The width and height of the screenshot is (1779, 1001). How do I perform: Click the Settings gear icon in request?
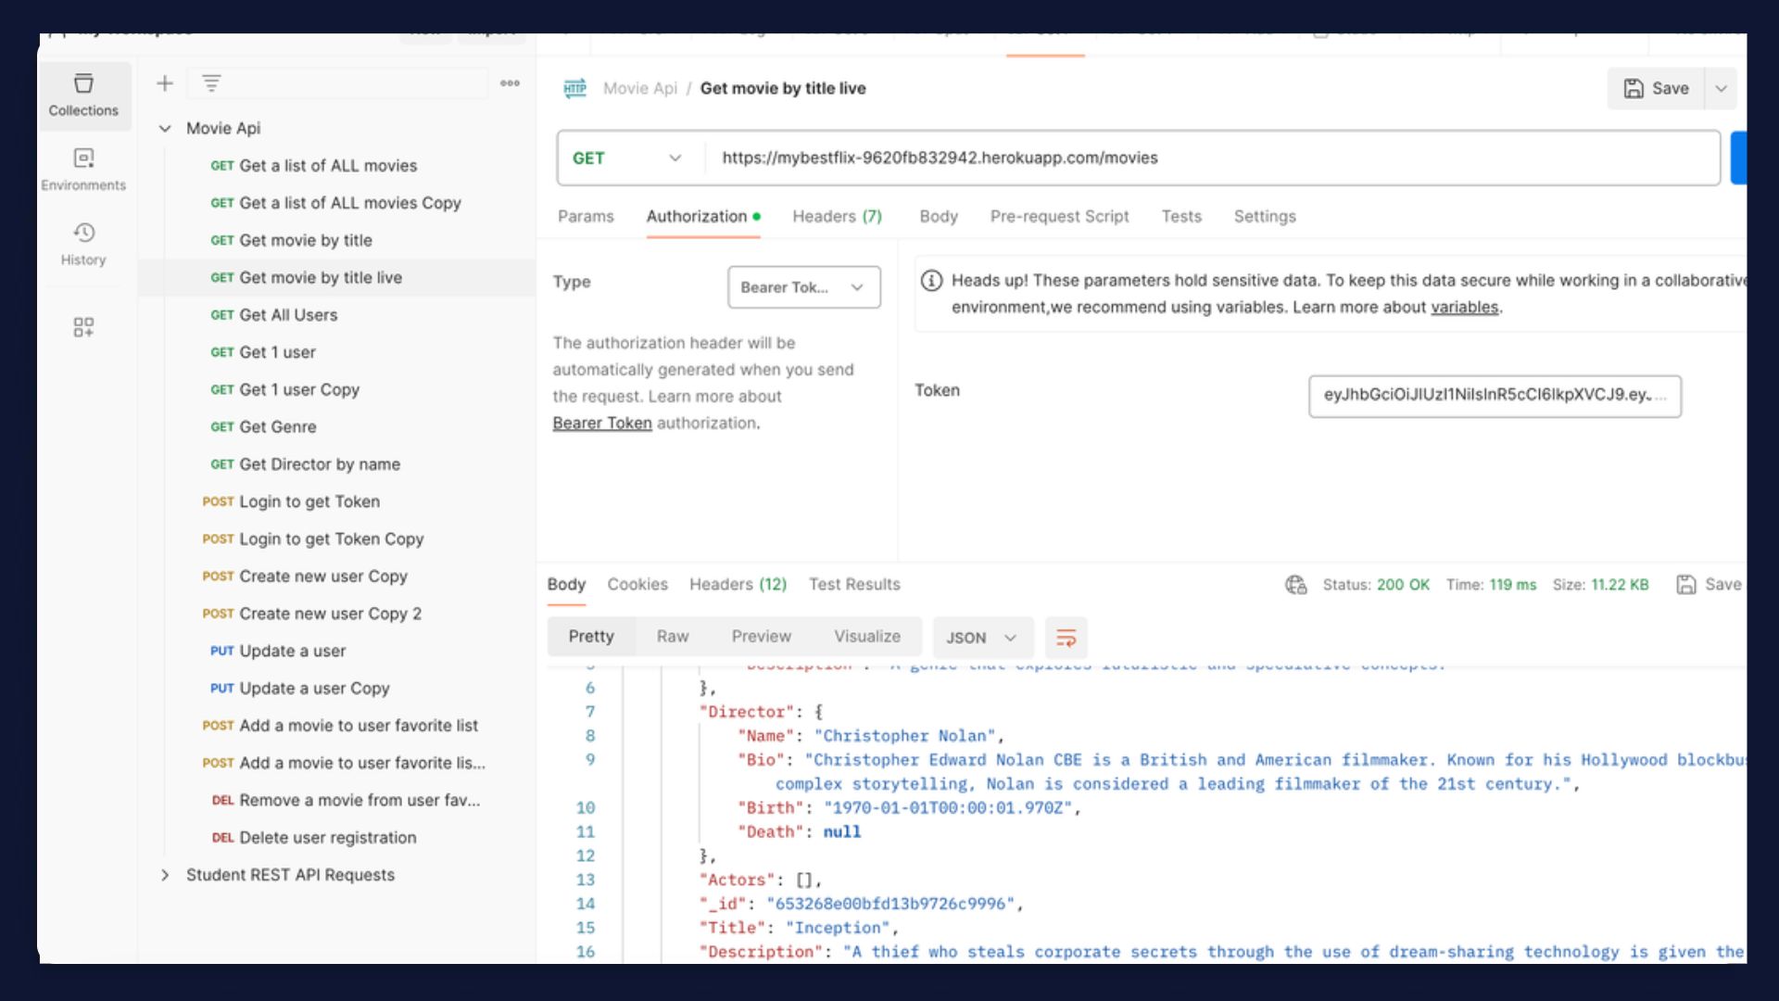pos(1264,216)
